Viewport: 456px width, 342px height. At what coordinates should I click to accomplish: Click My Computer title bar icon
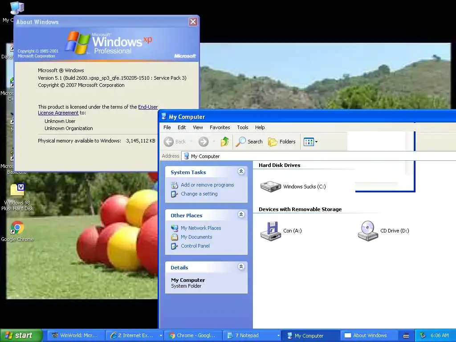[164, 116]
